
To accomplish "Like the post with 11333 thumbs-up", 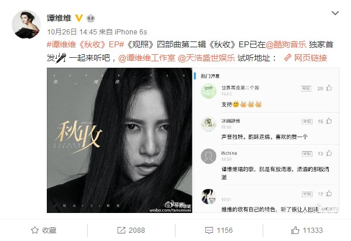I will [307, 230].
